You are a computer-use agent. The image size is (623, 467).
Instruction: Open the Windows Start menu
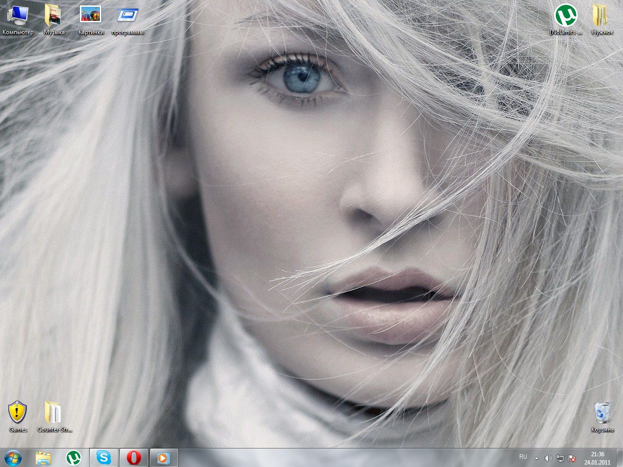tap(13, 458)
